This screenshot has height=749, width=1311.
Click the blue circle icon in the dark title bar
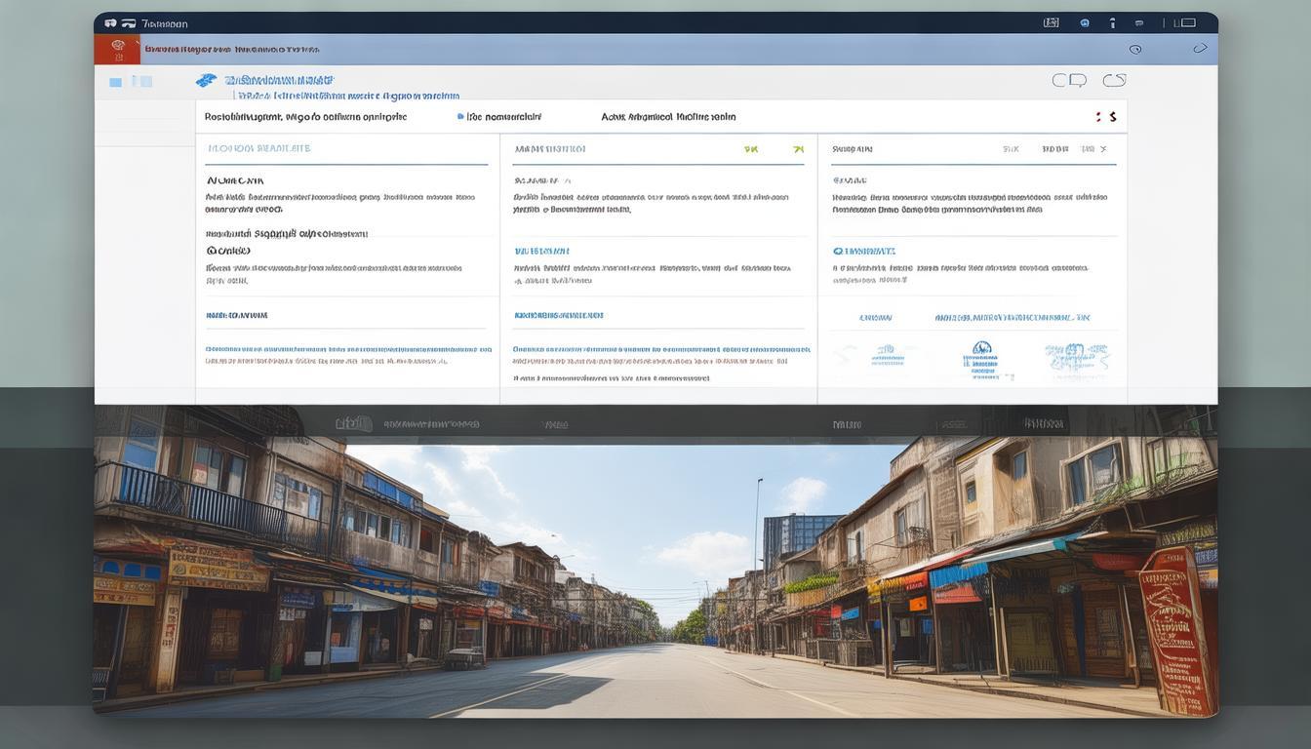click(x=1085, y=22)
